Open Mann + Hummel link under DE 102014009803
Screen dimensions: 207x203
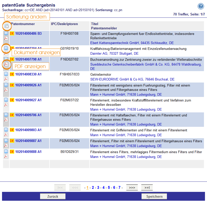point(126,135)
